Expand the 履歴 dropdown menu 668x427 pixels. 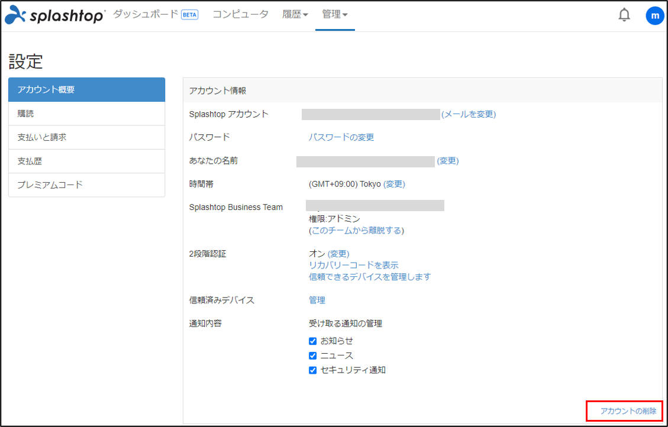click(x=295, y=14)
